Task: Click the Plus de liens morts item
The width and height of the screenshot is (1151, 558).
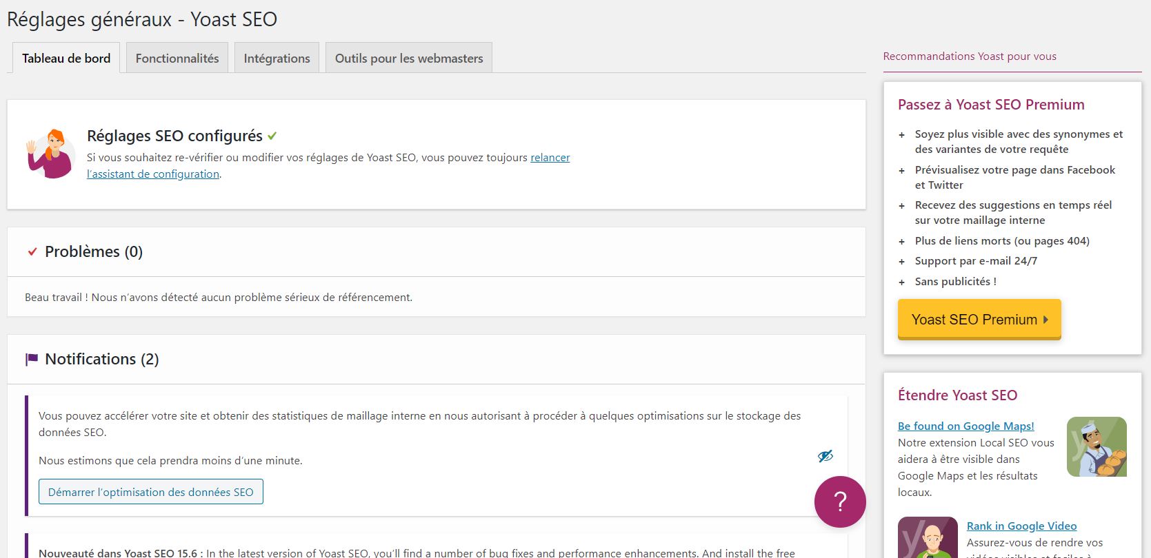Action: pyautogui.click(x=1002, y=241)
